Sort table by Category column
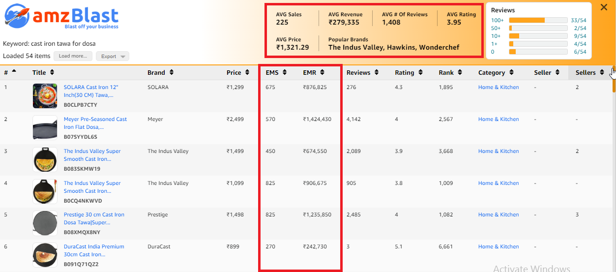 point(512,72)
